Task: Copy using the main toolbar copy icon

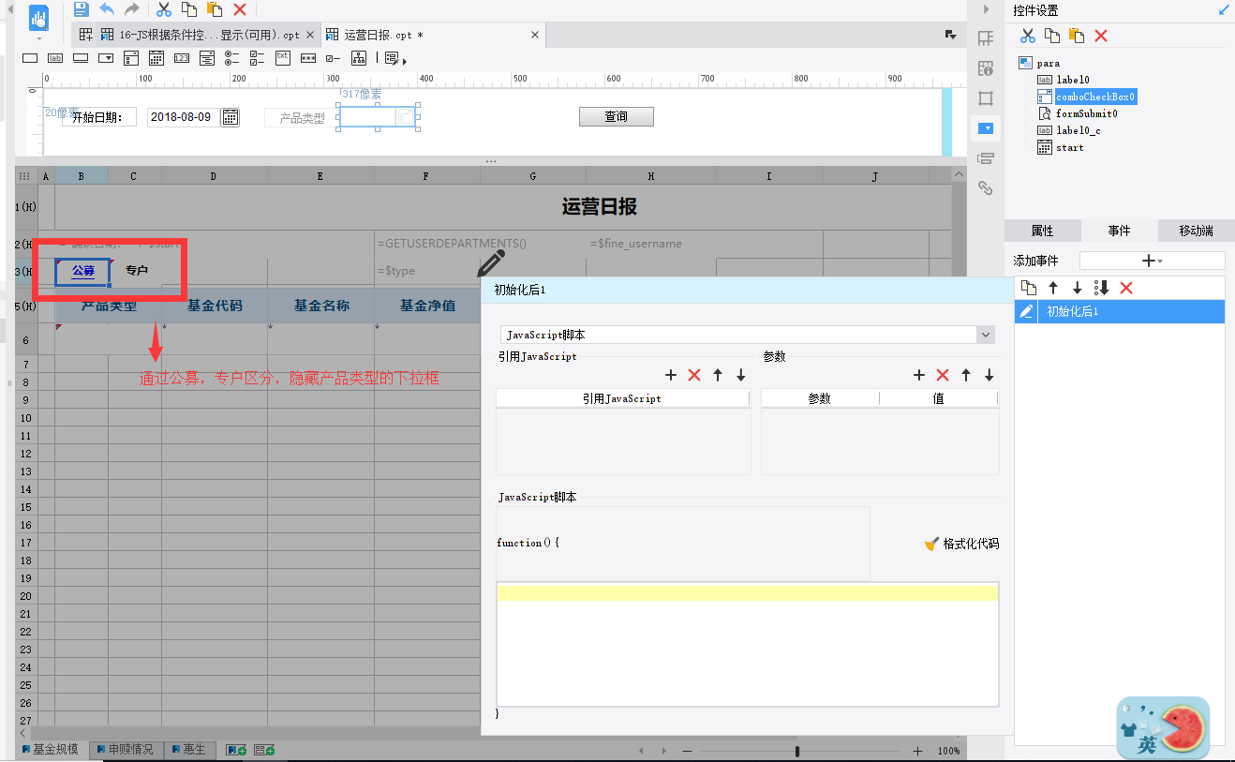Action: click(189, 9)
